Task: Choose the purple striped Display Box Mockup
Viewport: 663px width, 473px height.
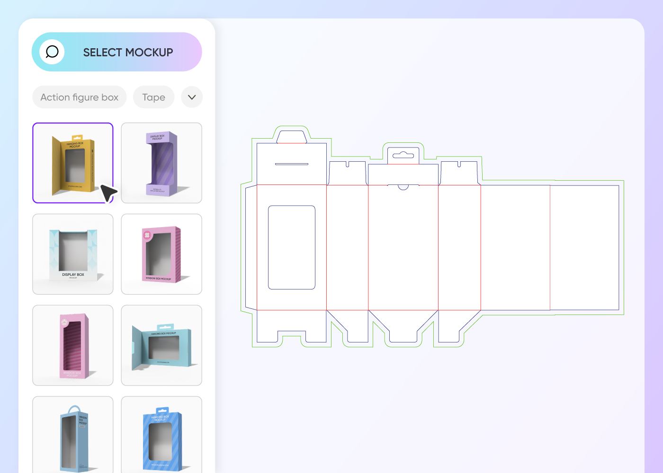Action: (161, 163)
